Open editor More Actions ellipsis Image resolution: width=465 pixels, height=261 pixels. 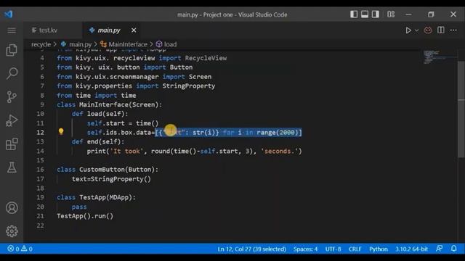453,30
